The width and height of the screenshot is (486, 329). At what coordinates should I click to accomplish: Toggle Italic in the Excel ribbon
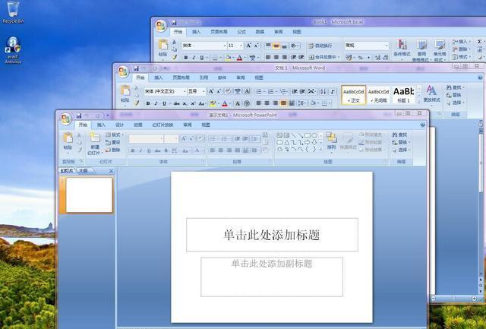(x=194, y=57)
